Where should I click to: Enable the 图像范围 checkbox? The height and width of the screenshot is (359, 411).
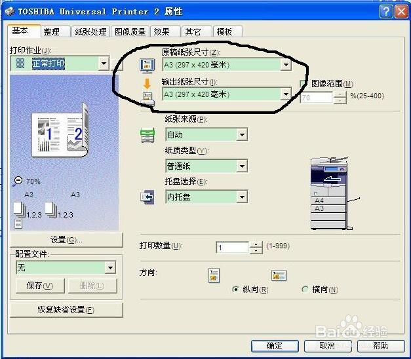303,84
